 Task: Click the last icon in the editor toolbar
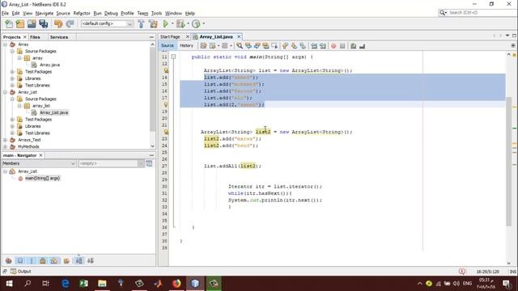click(362, 46)
